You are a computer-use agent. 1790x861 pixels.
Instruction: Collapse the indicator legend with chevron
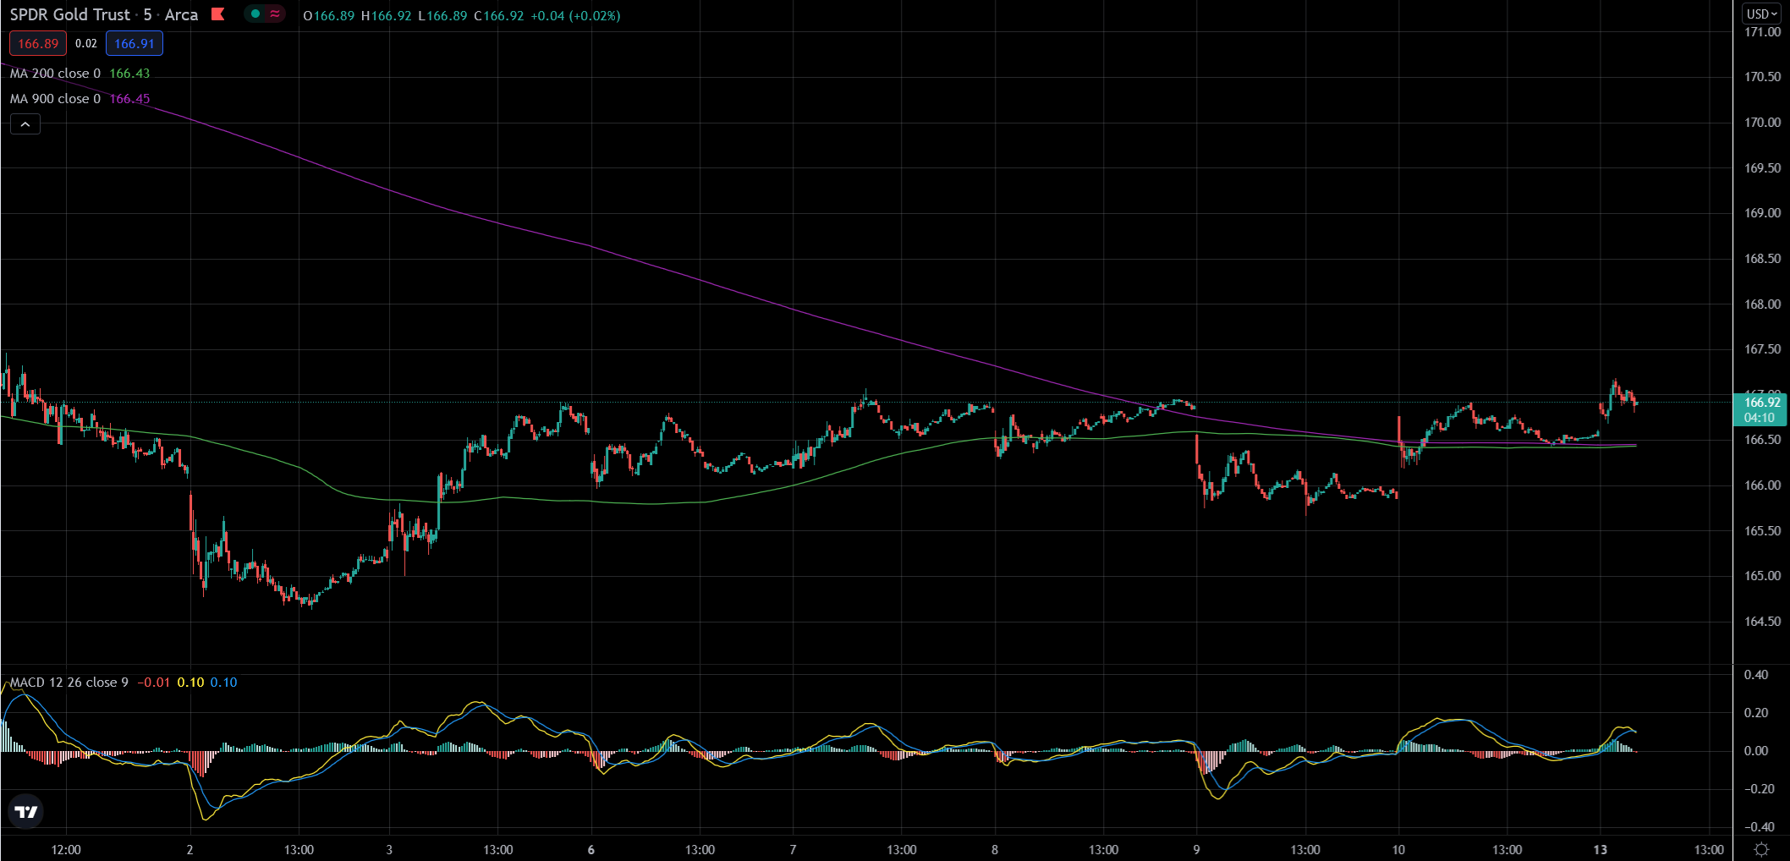click(x=25, y=124)
